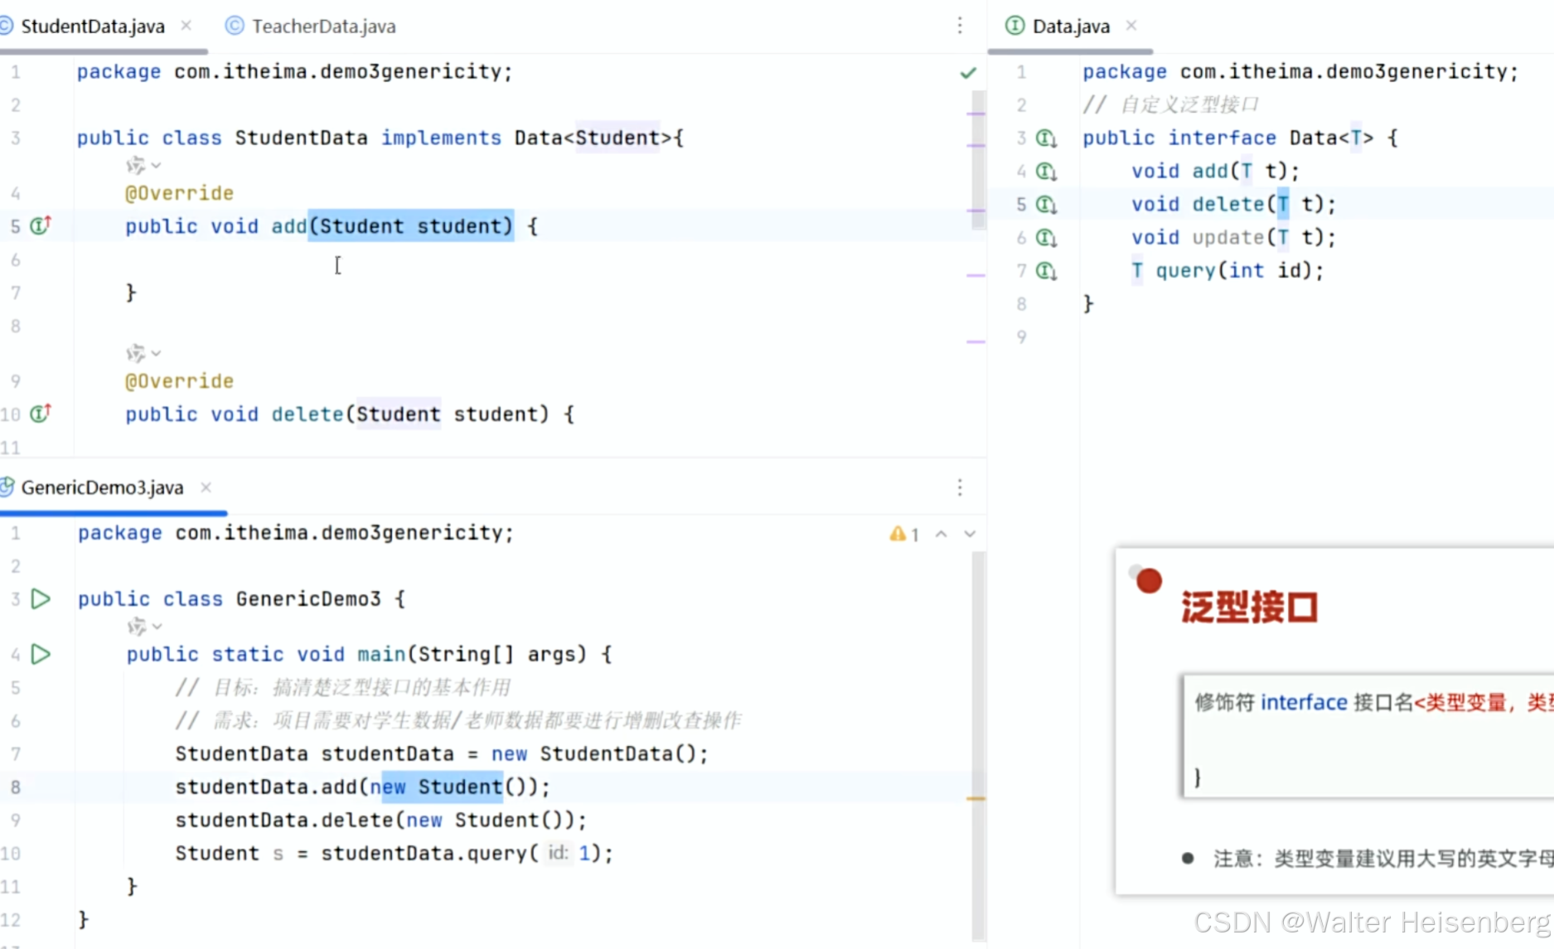Click the id: parameter hint in query call
Image resolution: width=1554 pixels, height=949 pixels.
pyautogui.click(x=559, y=853)
